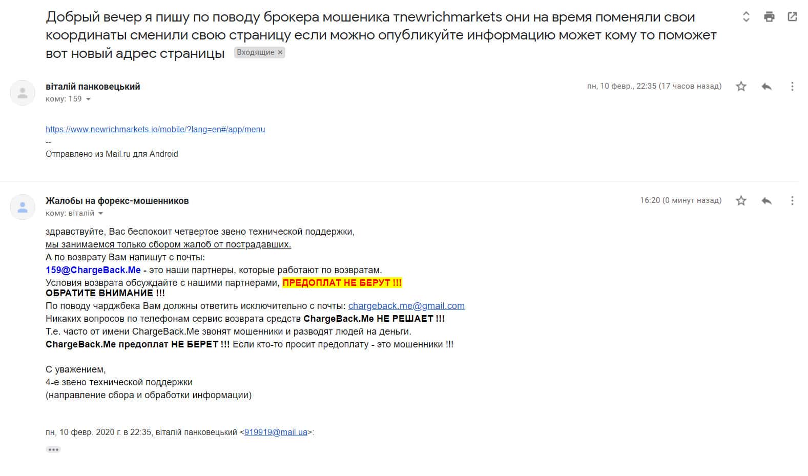Expand recipient details 'кому: 159'
The image size is (808, 476).
[x=88, y=99]
